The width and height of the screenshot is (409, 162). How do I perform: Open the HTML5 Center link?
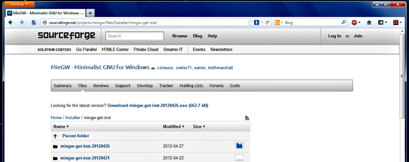(x=115, y=49)
